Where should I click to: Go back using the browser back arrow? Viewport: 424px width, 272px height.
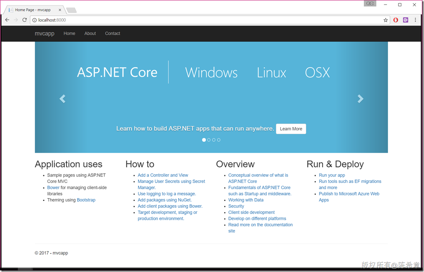7,20
